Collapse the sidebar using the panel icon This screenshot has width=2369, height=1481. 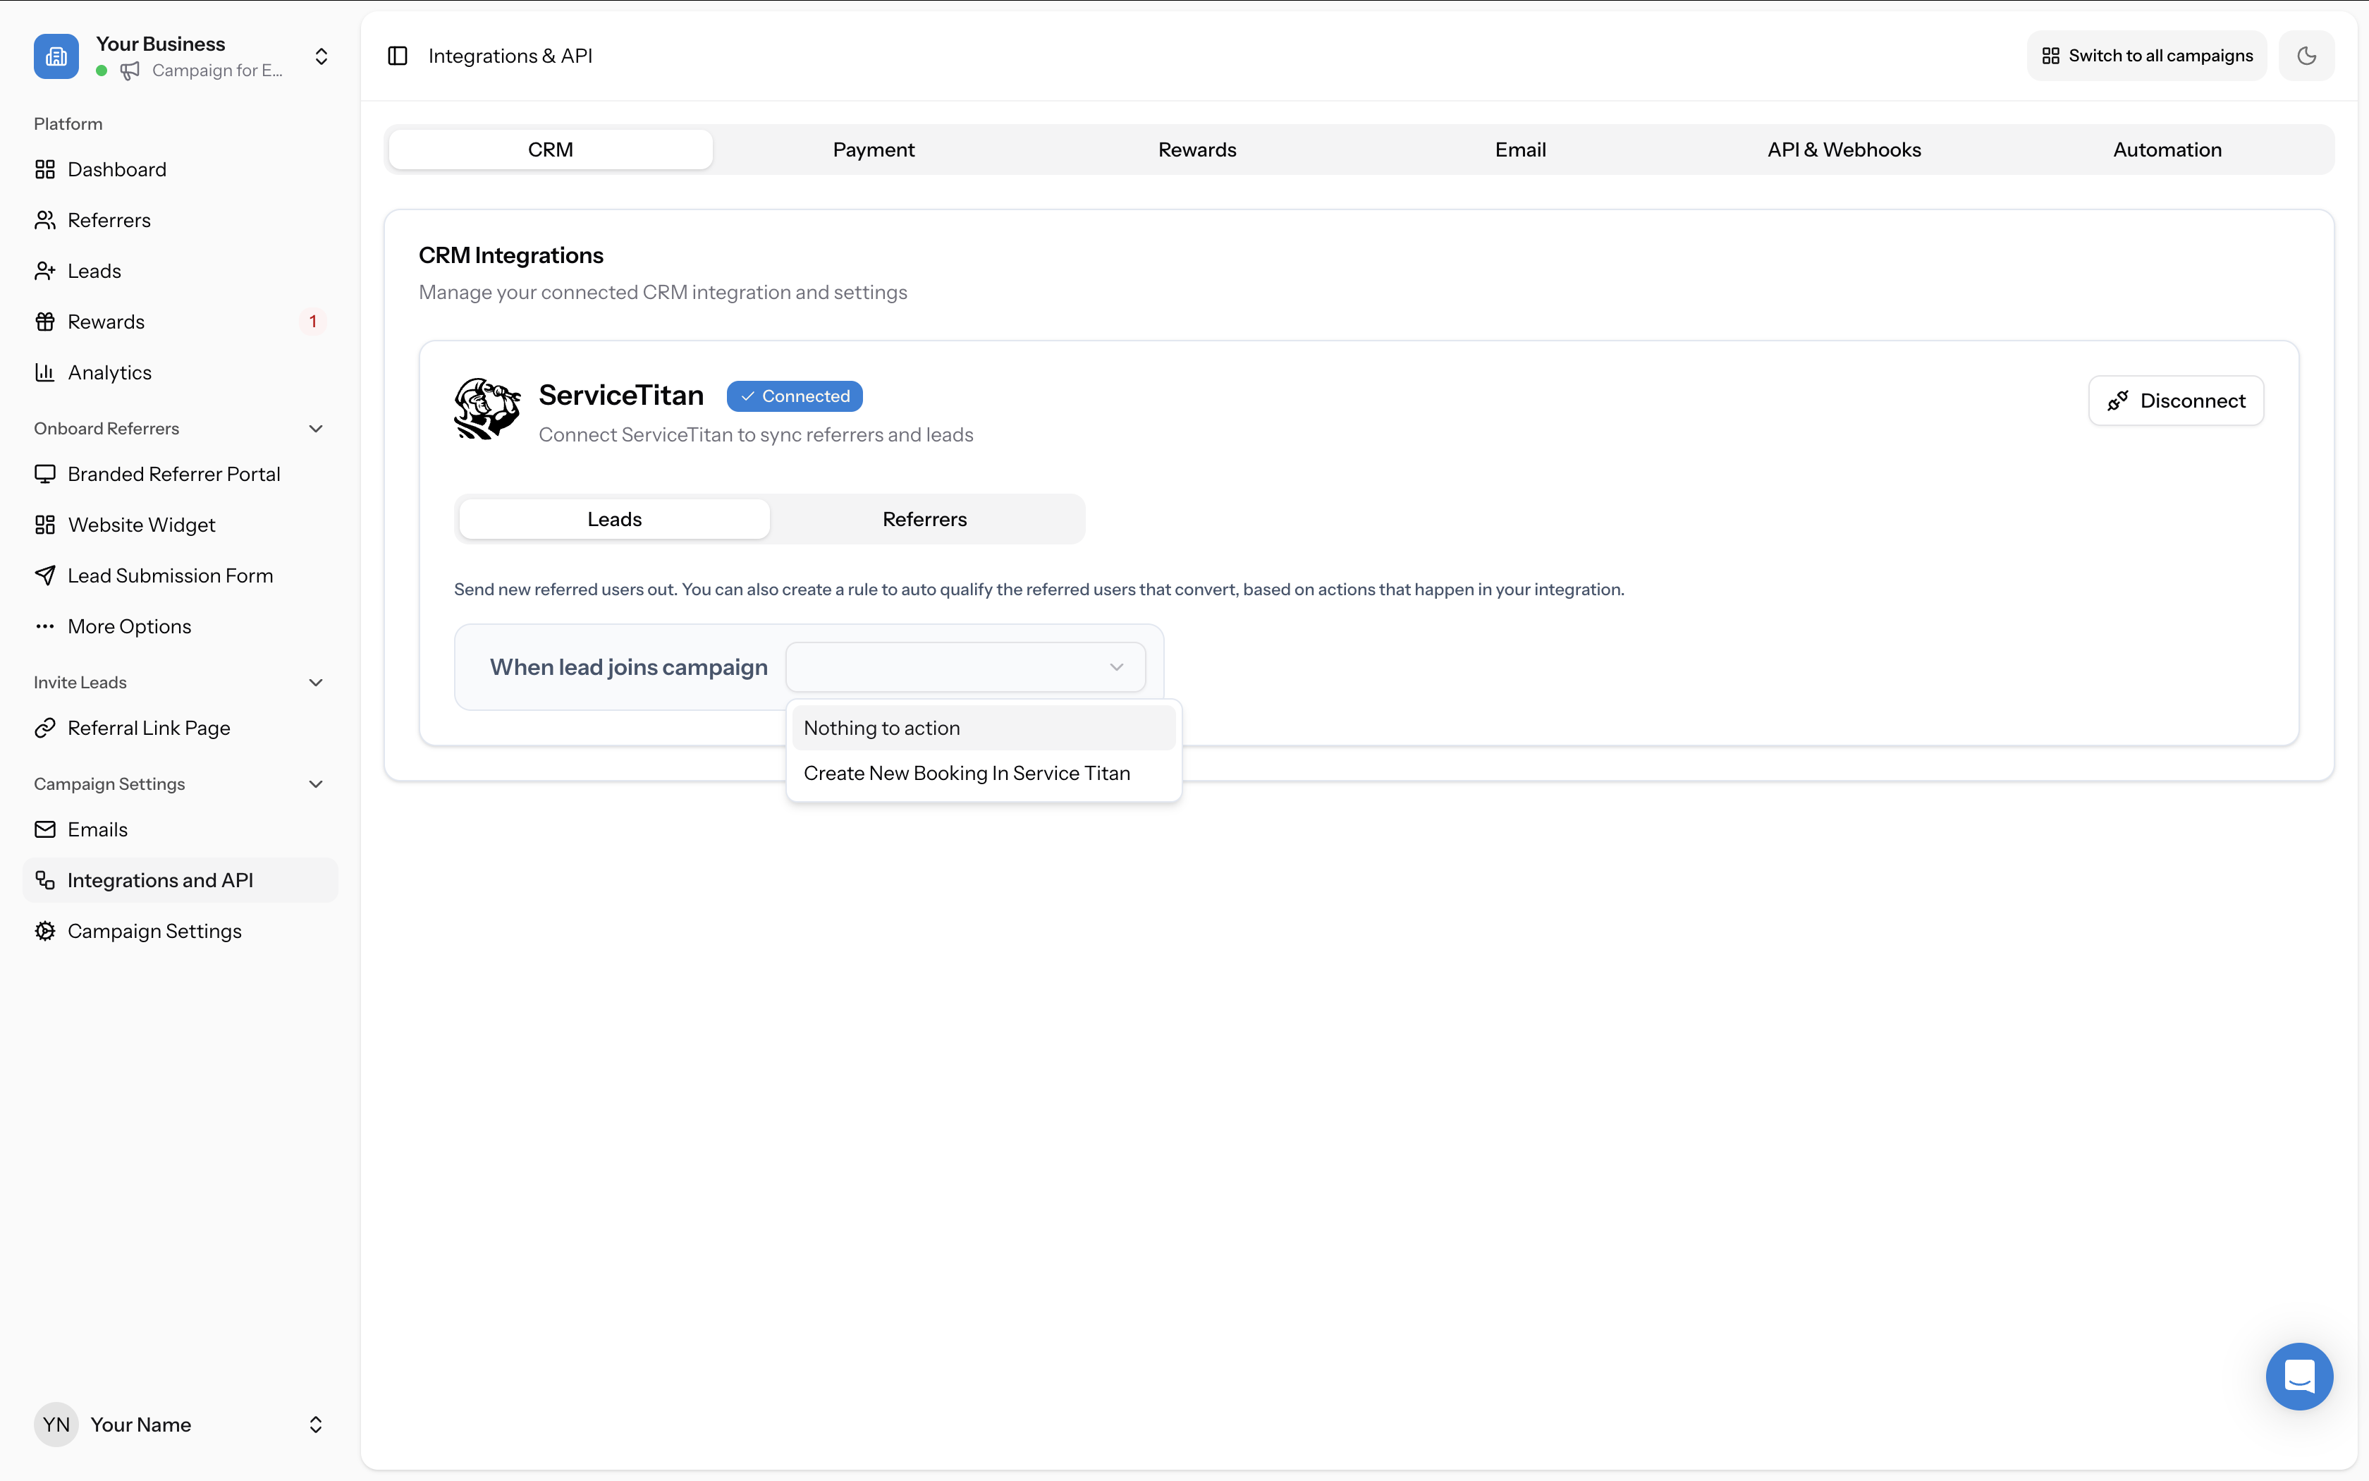coord(398,56)
